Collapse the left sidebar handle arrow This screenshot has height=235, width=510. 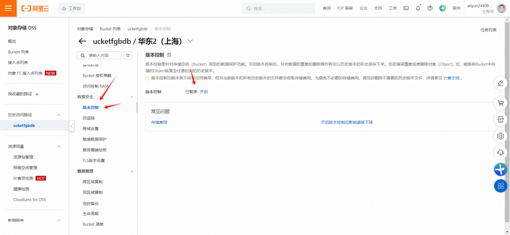pos(72,126)
